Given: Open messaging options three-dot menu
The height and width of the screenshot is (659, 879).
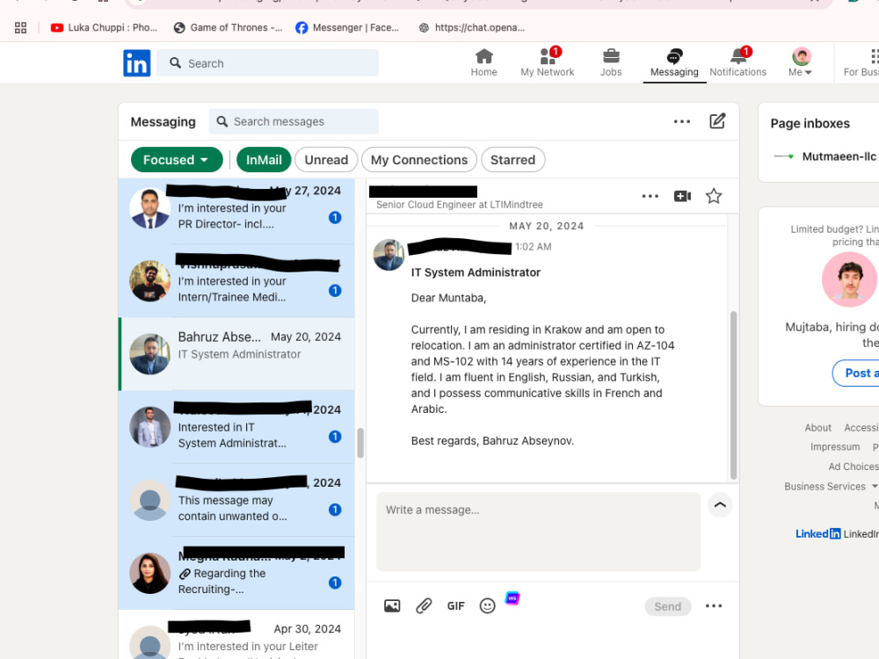Looking at the screenshot, I should click(x=682, y=121).
